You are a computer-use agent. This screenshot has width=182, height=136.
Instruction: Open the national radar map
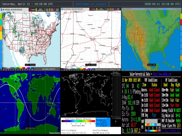coord(30,39)
